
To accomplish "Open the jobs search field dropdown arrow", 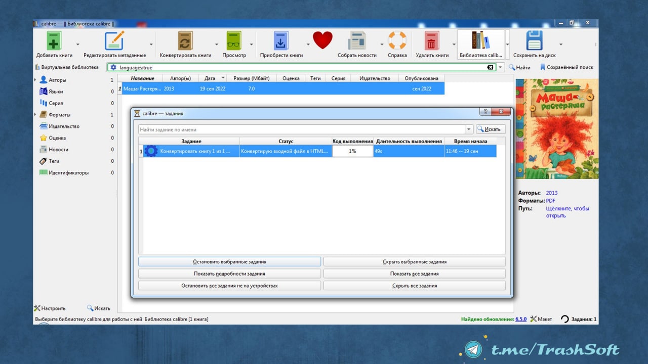I will click(x=469, y=129).
